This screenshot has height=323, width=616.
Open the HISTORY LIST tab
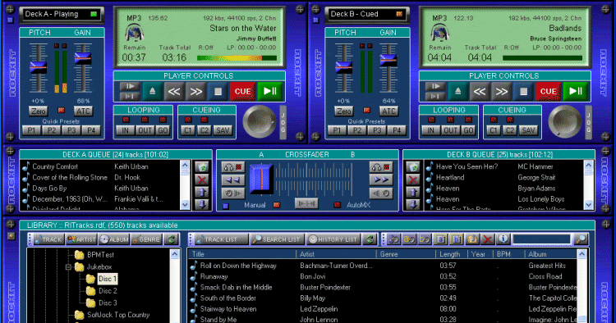[x=333, y=239]
